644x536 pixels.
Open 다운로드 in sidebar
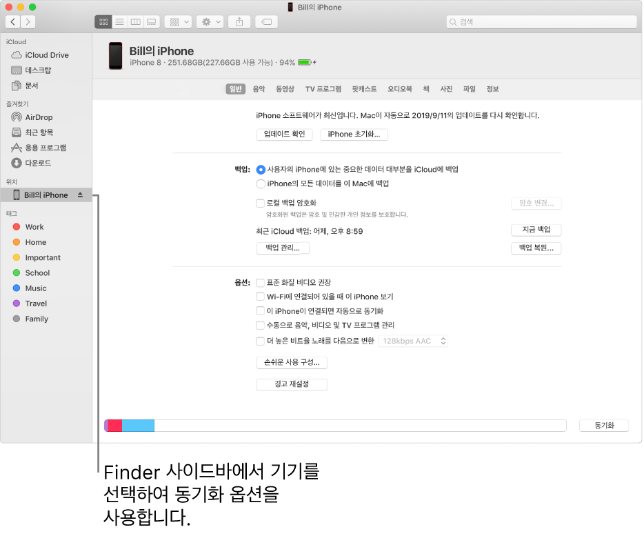pyautogui.click(x=46, y=163)
